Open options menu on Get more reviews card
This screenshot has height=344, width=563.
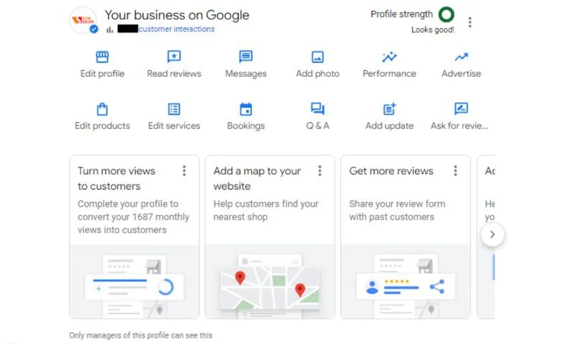456,171
